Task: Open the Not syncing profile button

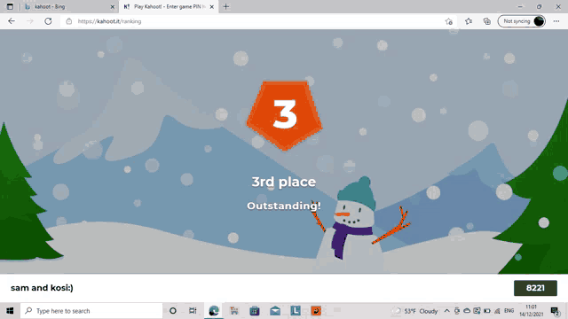Action: tap(522, 21)
